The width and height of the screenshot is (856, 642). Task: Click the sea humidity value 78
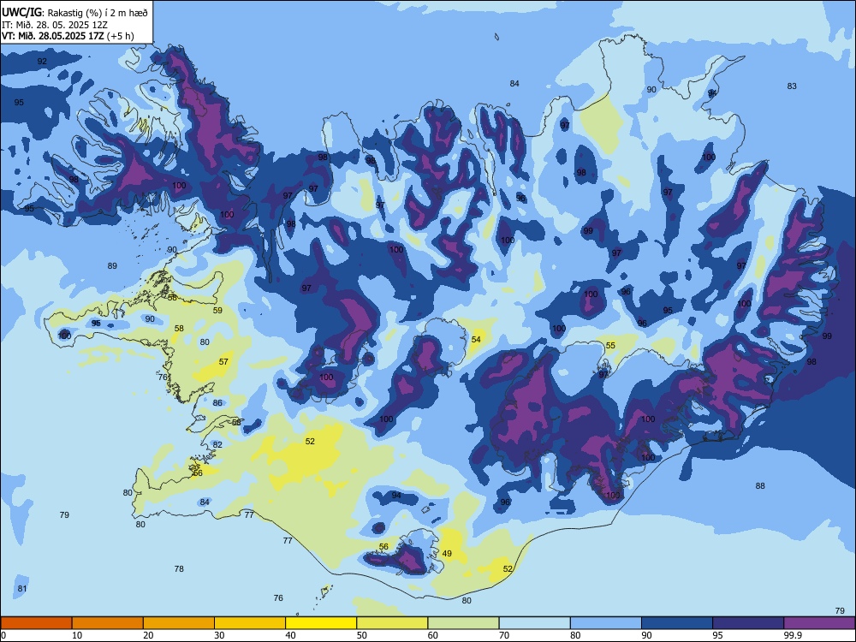coord(179,569)
